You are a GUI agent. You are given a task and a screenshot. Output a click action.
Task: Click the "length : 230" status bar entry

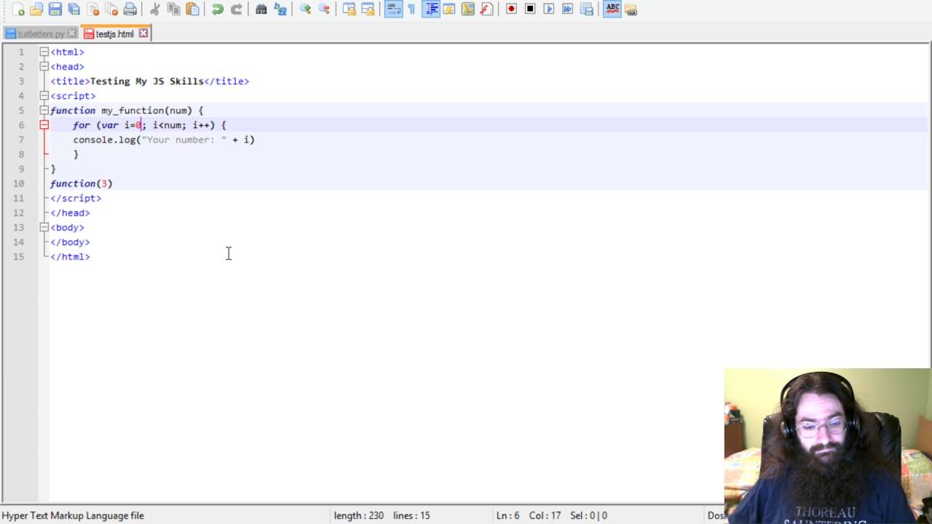pyautogui.click(x=359, y=515)
